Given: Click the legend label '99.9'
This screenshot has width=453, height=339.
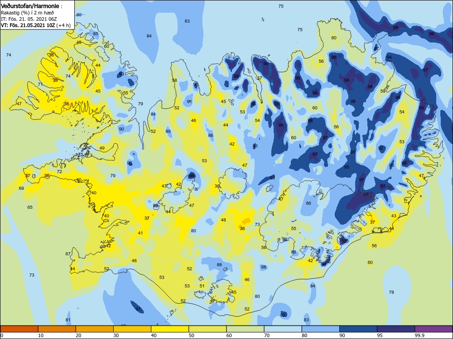Looking at the screenshot, I should coord(419,335).
